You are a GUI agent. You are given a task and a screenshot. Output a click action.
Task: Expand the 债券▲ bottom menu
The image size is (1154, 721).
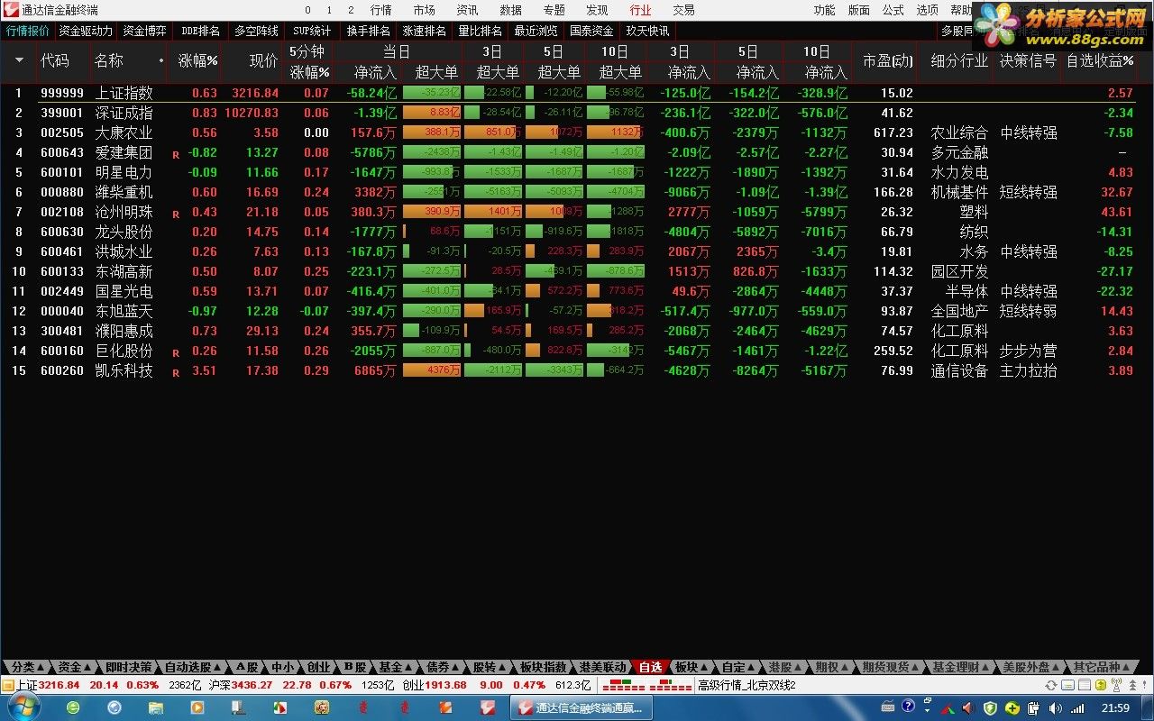[x=442, y=667]
